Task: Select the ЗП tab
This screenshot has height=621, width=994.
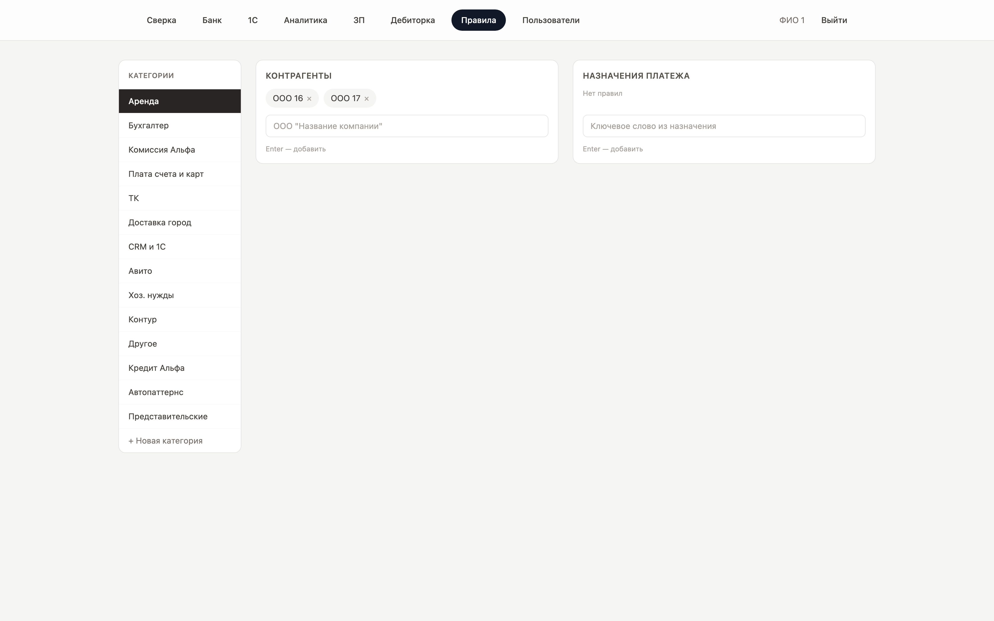Action: point(359,20)
